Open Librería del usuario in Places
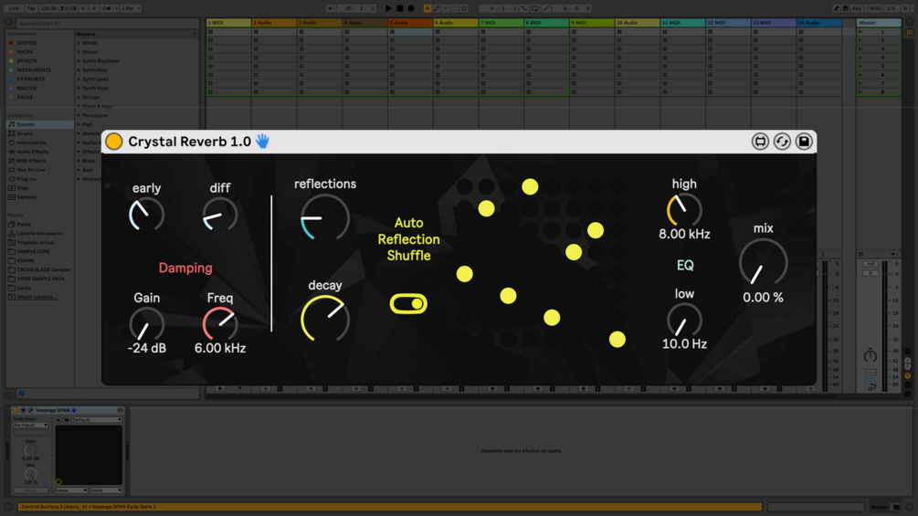Image resolution: width=918 pixels, height=516 pixels. point(38,234)
